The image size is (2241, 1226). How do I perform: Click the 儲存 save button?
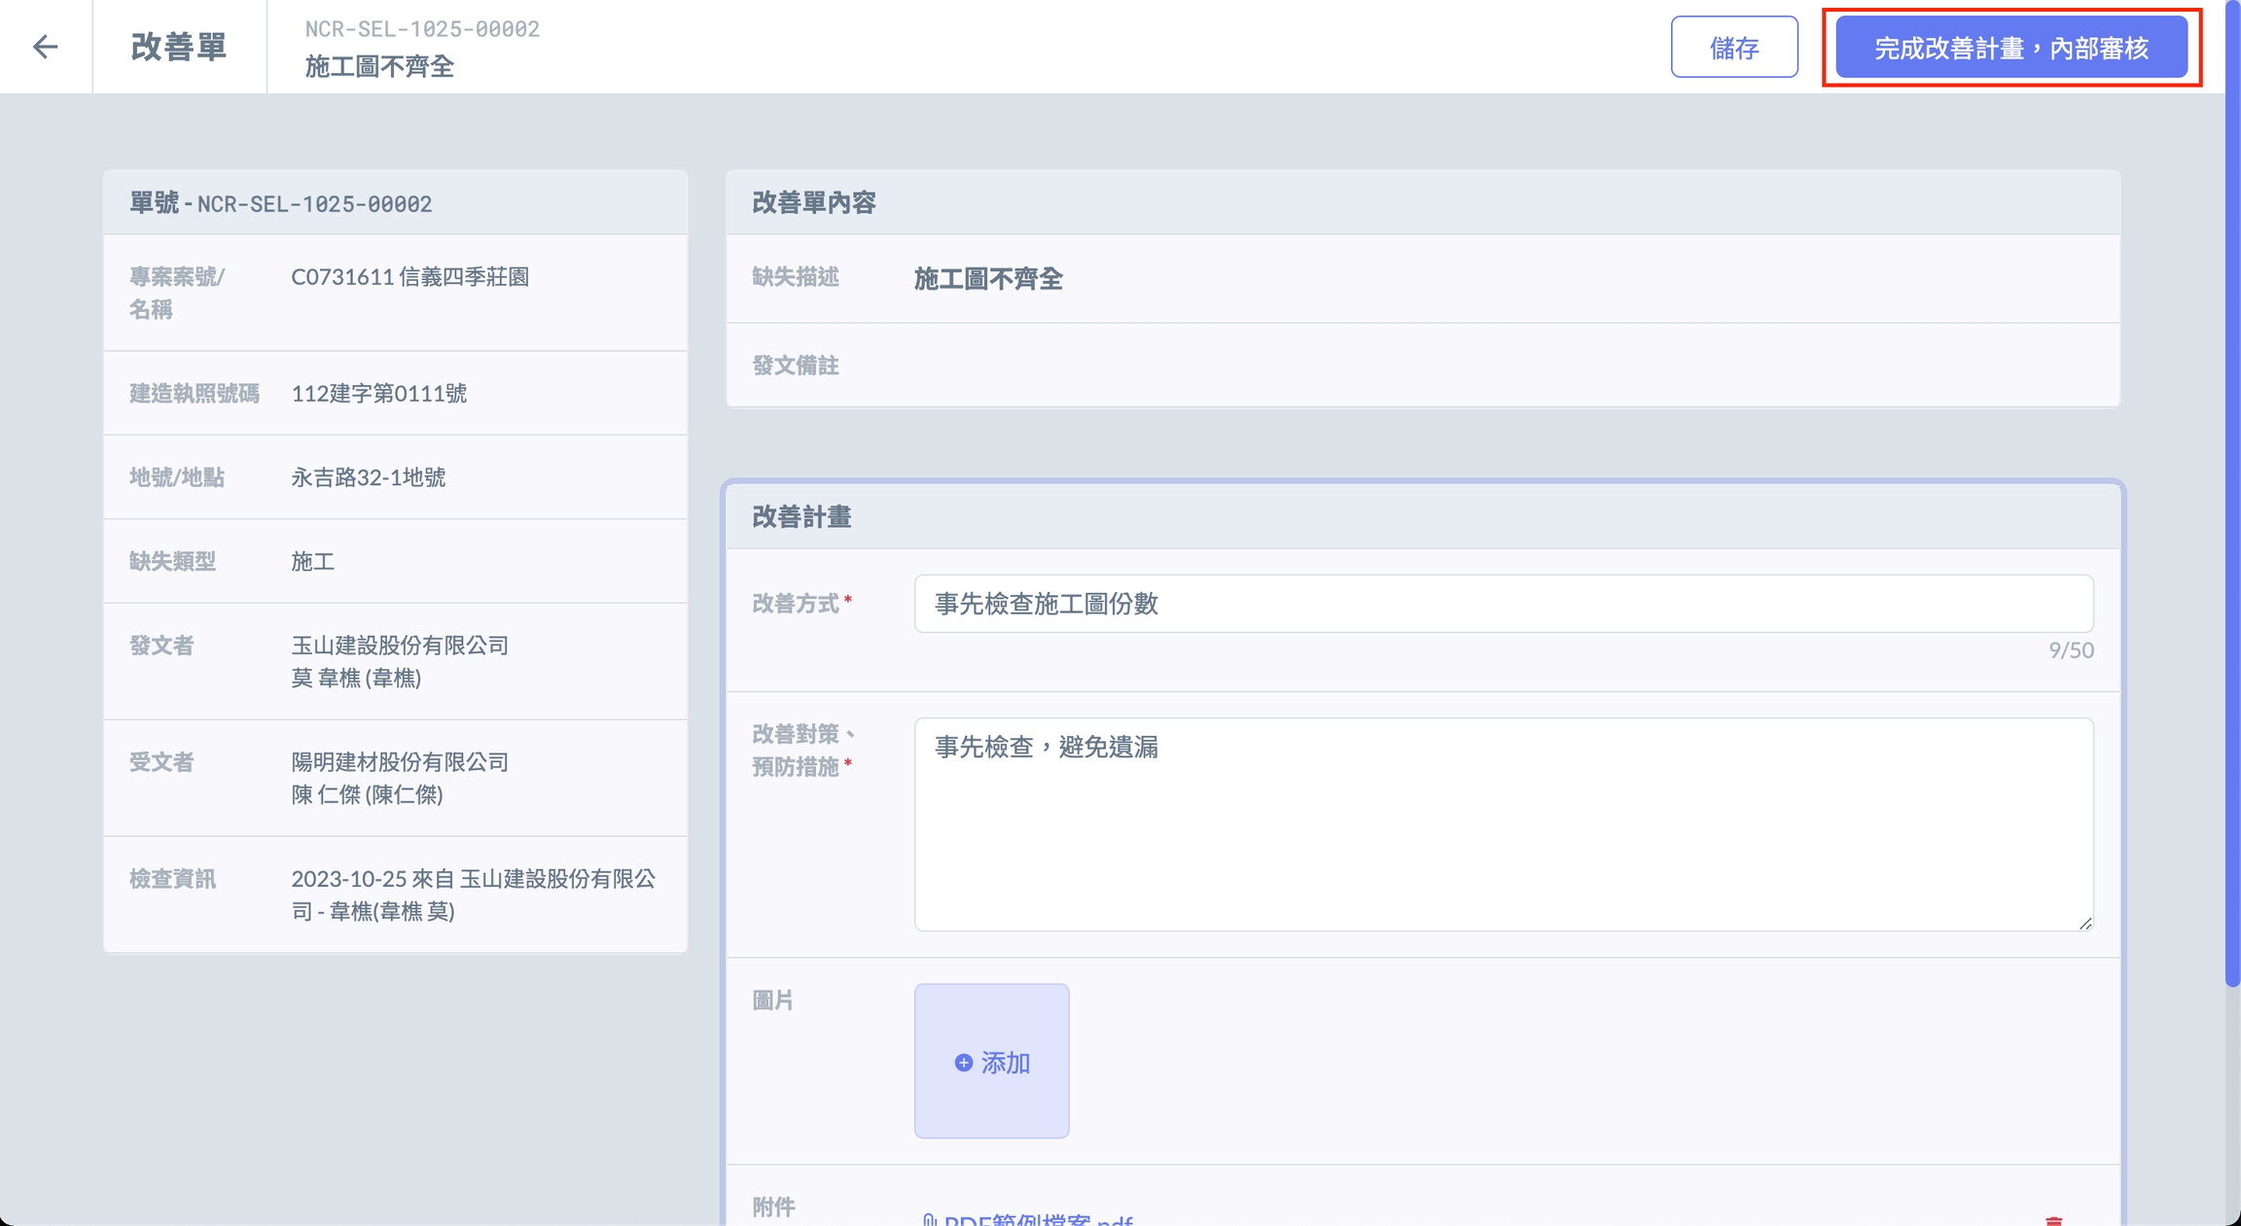pos(1733,47)
